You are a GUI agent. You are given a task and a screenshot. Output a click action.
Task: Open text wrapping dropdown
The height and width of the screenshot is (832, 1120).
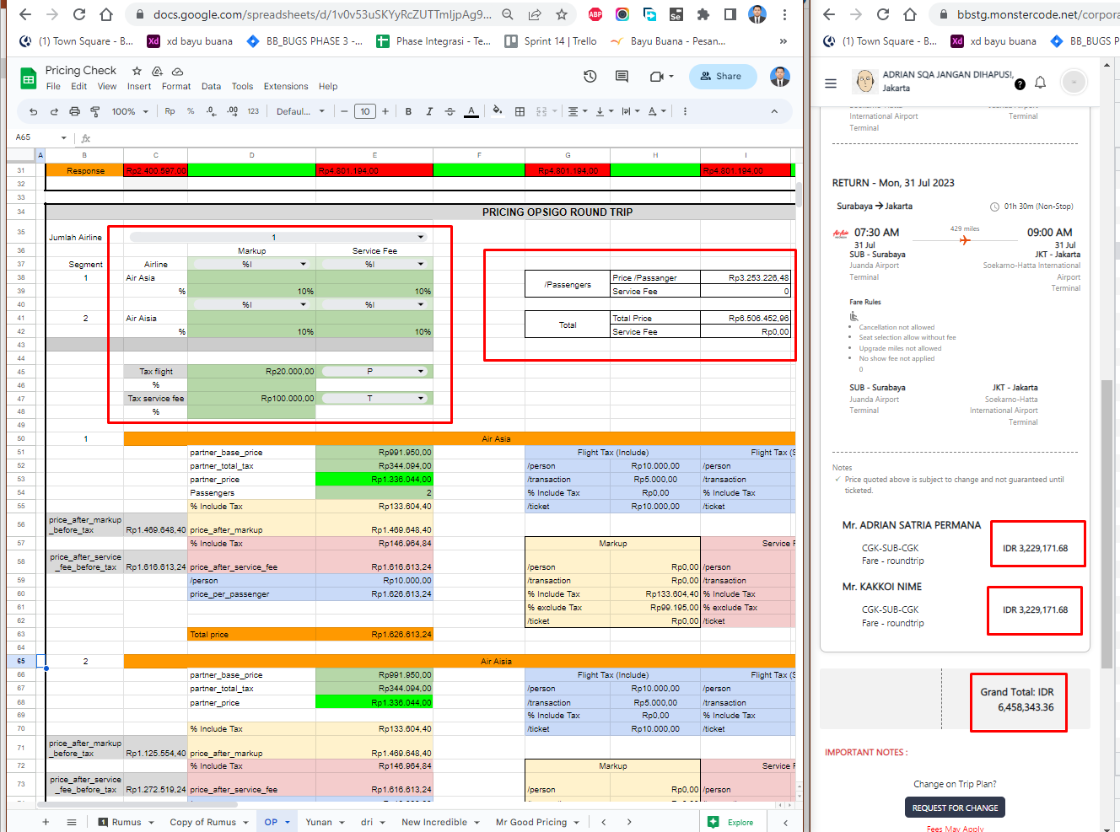pyautogui.click(x=630, y=111)
